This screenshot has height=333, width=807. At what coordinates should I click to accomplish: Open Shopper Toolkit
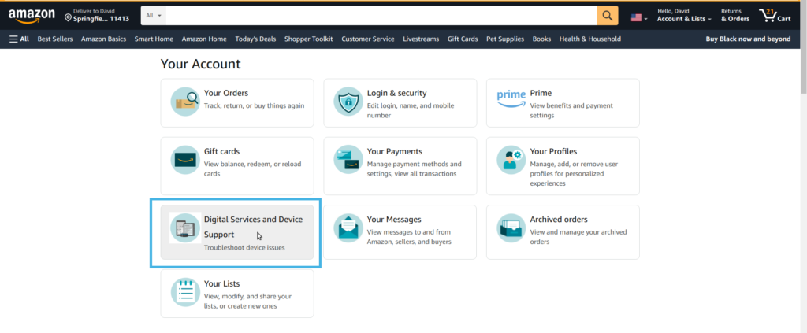(308, 39)
